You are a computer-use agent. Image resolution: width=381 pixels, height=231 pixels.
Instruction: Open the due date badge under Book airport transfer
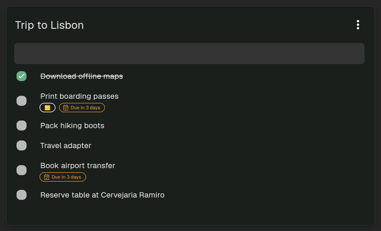click(x=63, y=177)
